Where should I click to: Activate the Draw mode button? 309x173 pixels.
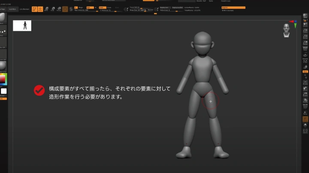(x=40, y=9)
